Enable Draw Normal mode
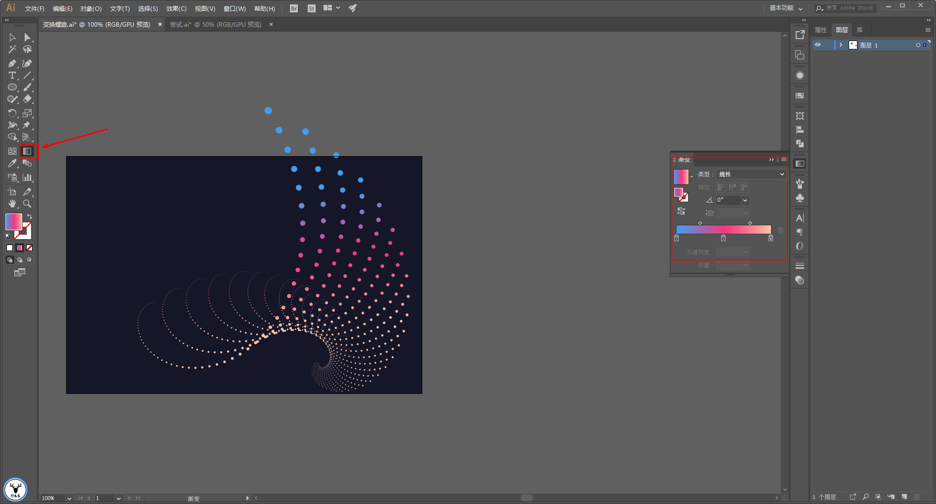The image size is (936, 504). click(10, 260)
